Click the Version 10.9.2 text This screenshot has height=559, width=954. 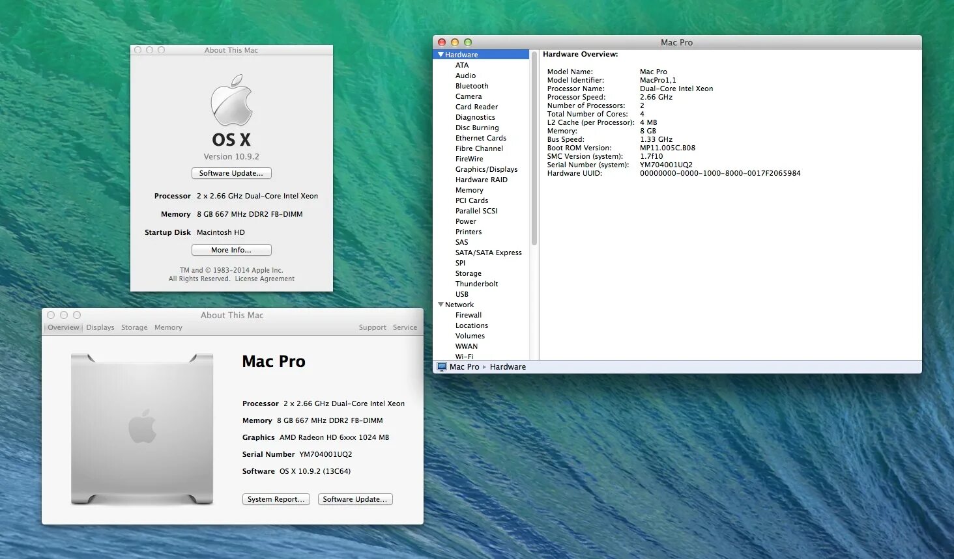(x=231, y=157)
